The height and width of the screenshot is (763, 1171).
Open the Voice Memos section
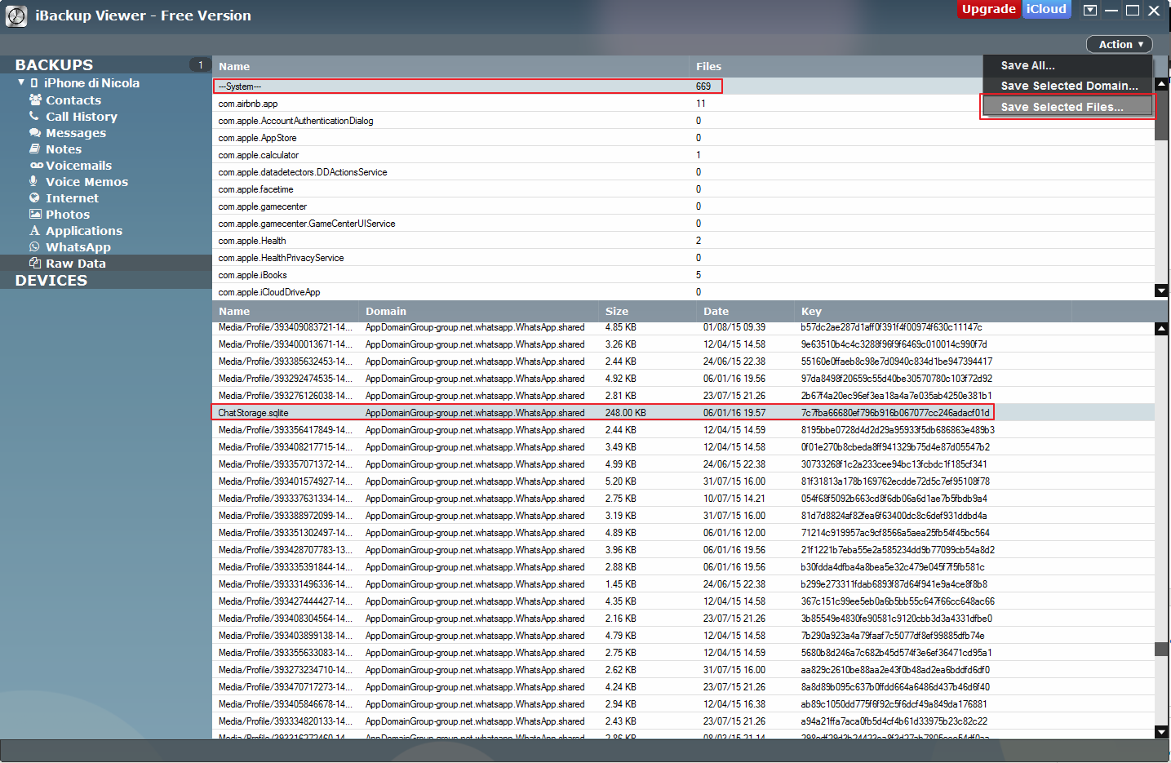[x=86, y=182]
